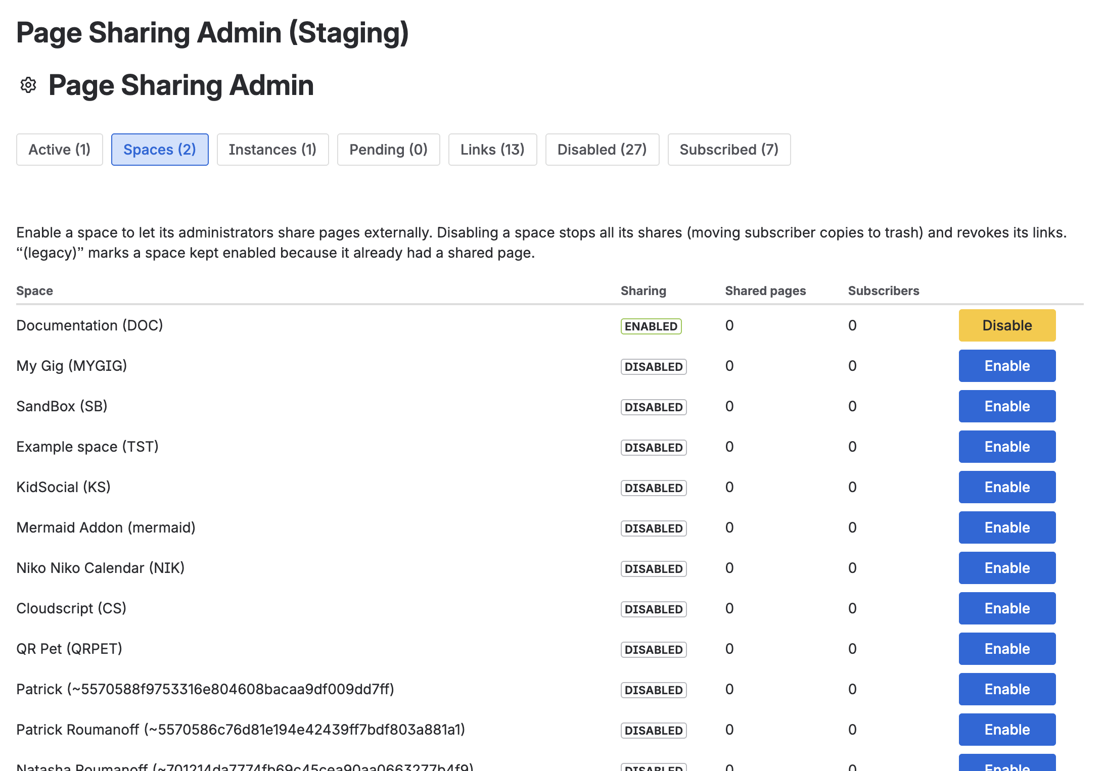Click the gear icon beside Page Sharing Admin
1104x771 pixels.
[x=28, y=85]
